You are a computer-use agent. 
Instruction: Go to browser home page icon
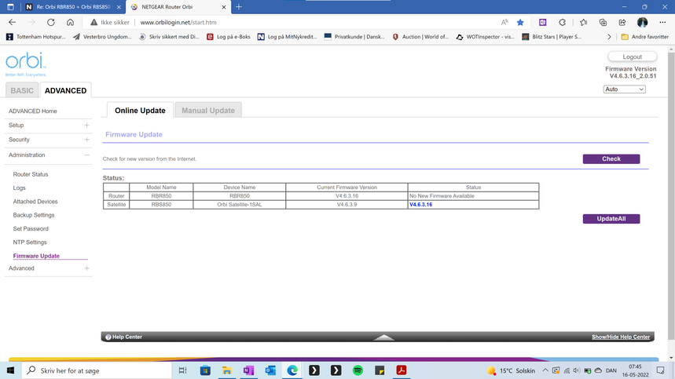click(x=70, y=23)
